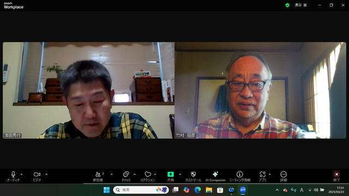
Task: Select 竹村 昭彦 video tile
Action: tap(261, 90)
